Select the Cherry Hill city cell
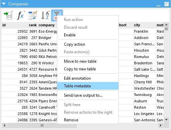 144,82
